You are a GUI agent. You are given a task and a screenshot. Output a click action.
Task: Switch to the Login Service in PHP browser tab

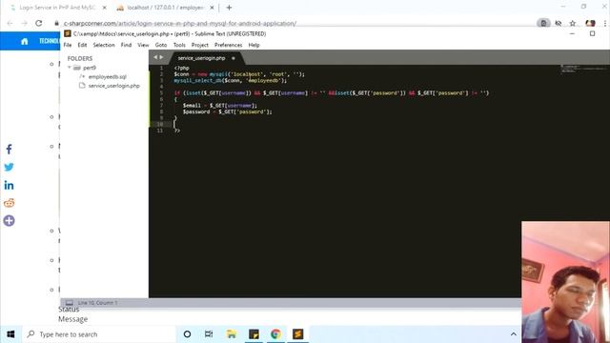pos(58,8)
